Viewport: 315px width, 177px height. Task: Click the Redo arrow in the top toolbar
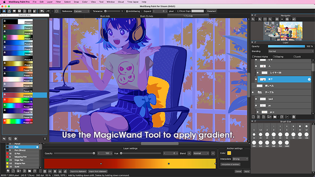pos(48,11)
